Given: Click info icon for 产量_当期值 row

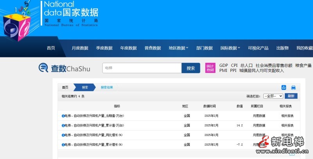Looking at the screenshot, I should point(63,116).
